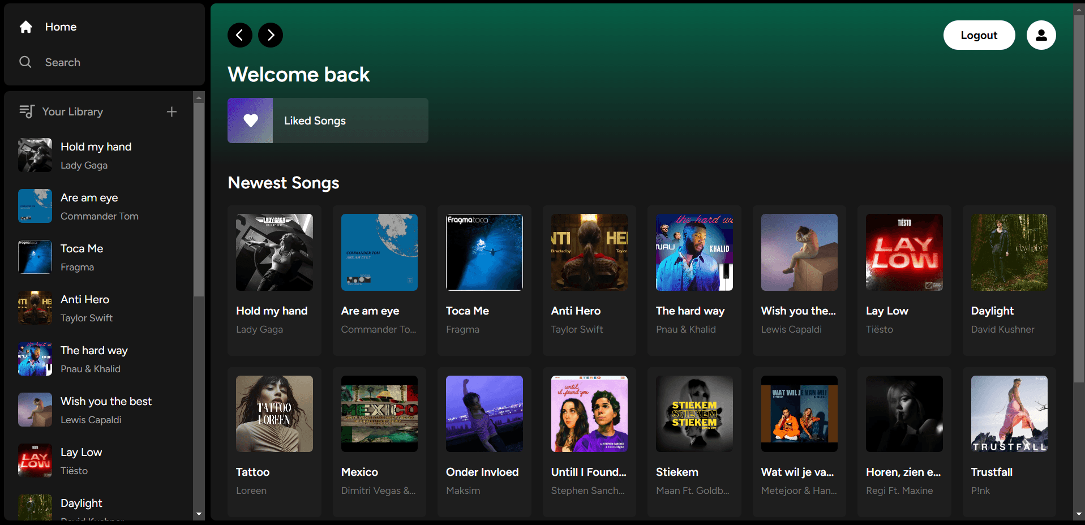Open The hard way card cover
The height and width of the screenshot is (525, 1085).
pyautogui.click(x=694, y=252)
